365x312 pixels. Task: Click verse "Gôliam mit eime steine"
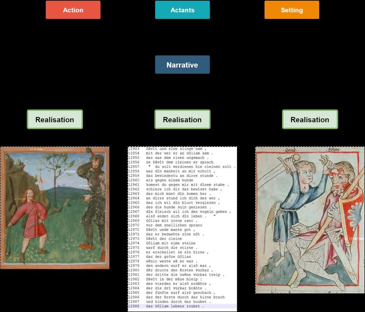coord(170,243)
